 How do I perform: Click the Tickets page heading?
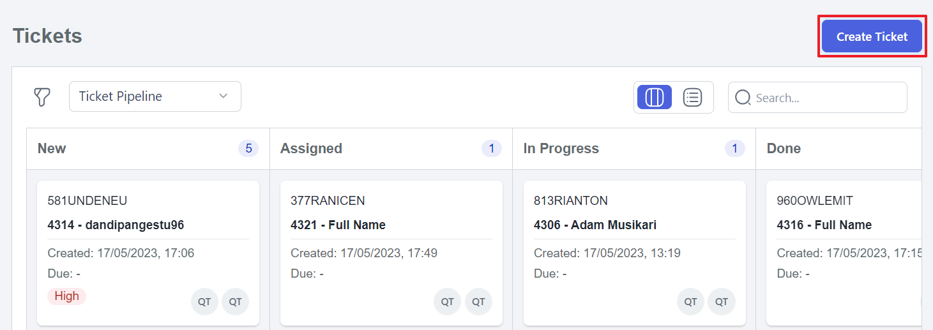[47, 36]
